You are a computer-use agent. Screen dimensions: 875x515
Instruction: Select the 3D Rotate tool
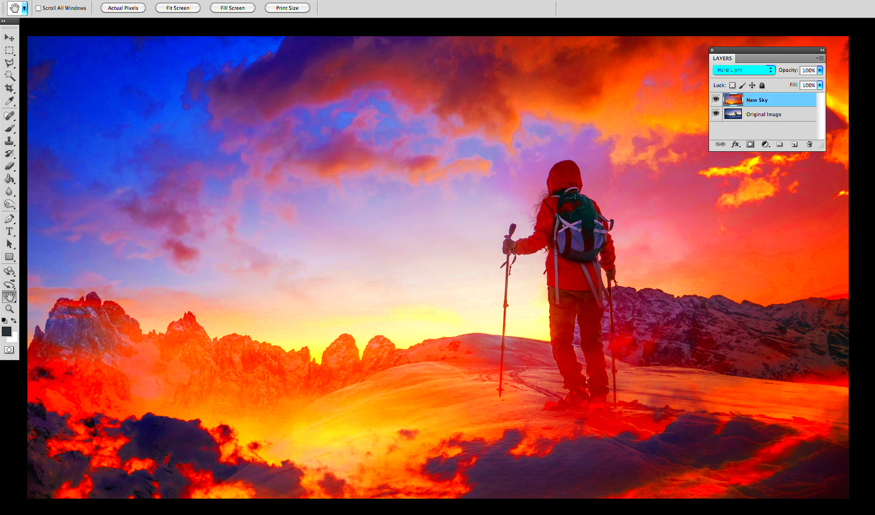point(9,272)
